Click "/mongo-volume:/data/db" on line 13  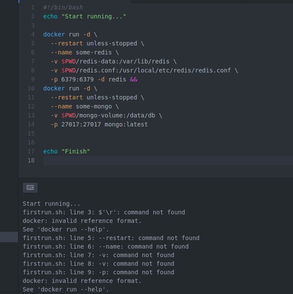[115, 116]
